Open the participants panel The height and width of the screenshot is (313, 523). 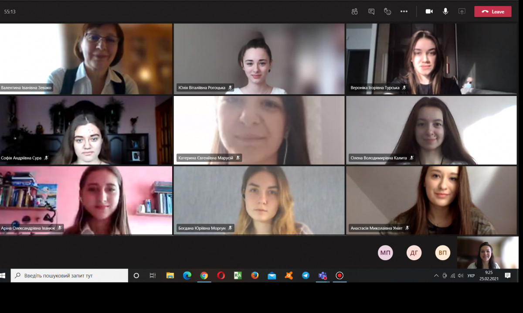coord(355,12)
